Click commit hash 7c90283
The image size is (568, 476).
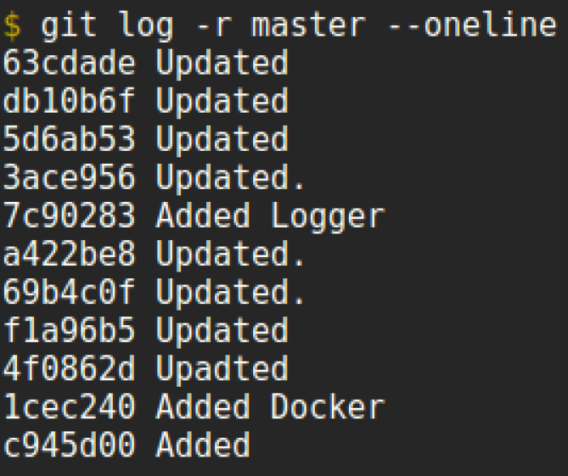click(69, 215)
